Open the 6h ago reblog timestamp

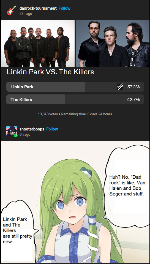point(25,135)
